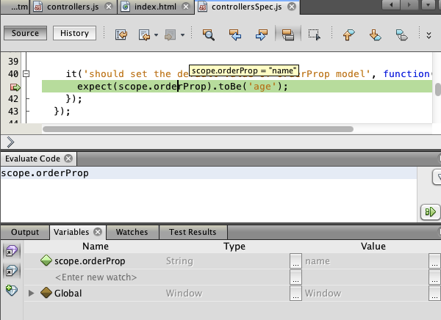
Task: Click the Last Edit navigation icon
Action: 121,34
